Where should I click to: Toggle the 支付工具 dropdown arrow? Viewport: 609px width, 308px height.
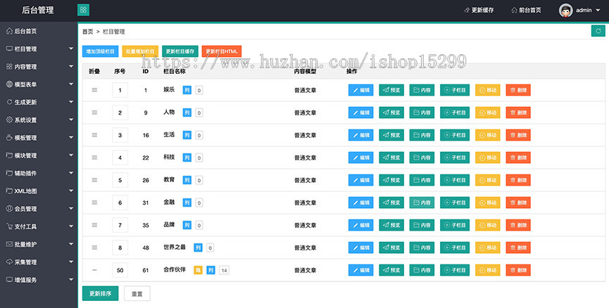click(70, 226)
